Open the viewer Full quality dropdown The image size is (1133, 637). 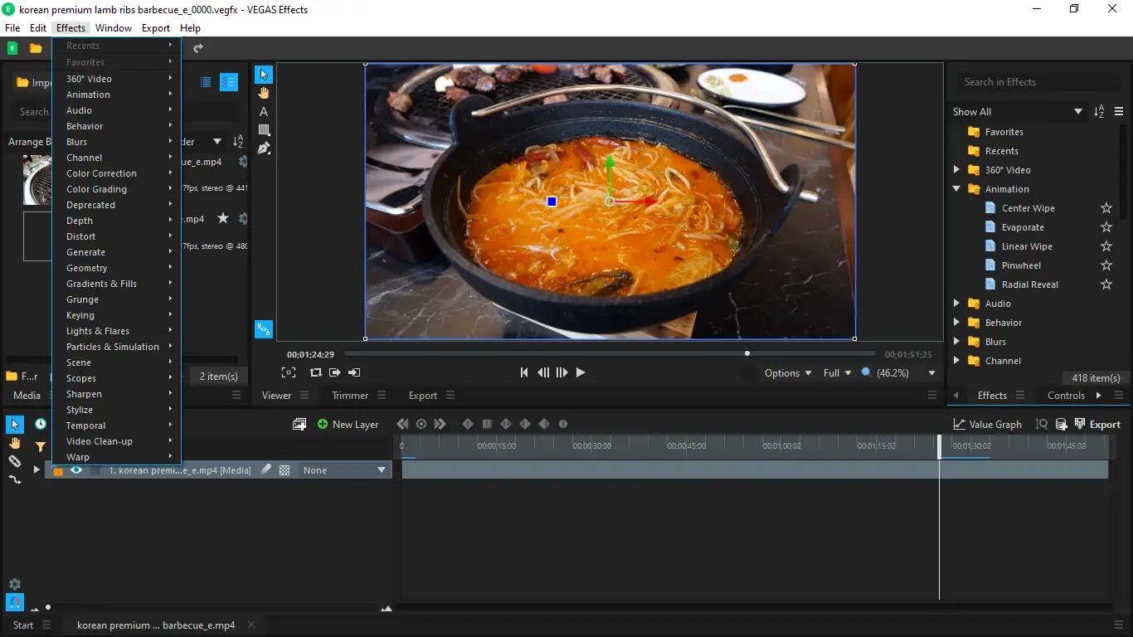[837, 373]
